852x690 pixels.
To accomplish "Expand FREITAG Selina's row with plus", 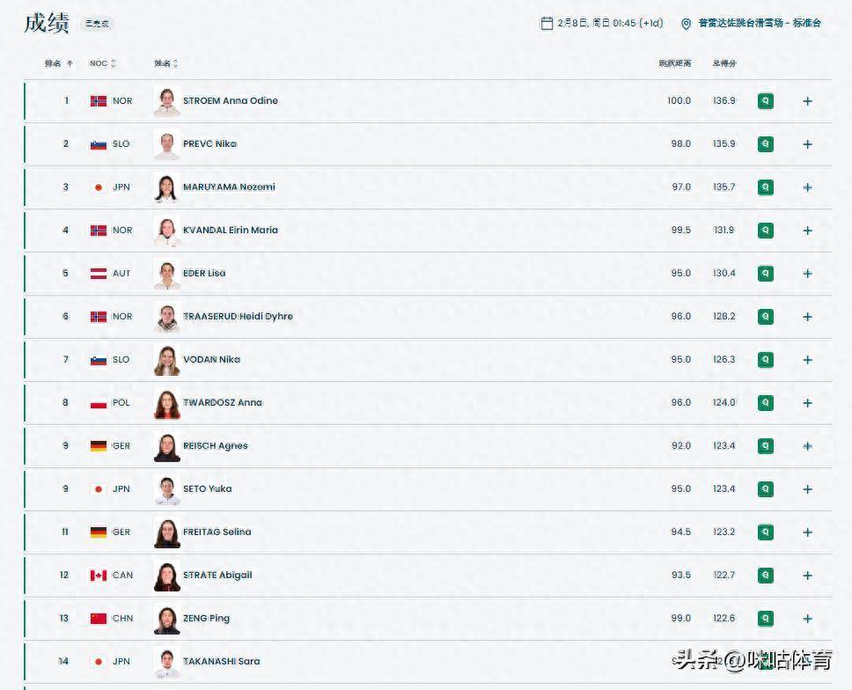I will [x=807, y=532].
